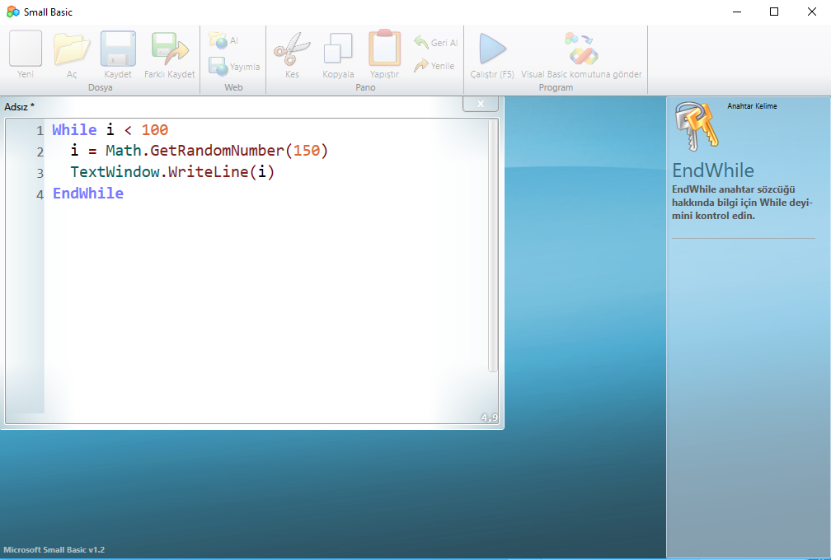Undo with Geri Al
831x560 pixels.
(x=435, y=42)
